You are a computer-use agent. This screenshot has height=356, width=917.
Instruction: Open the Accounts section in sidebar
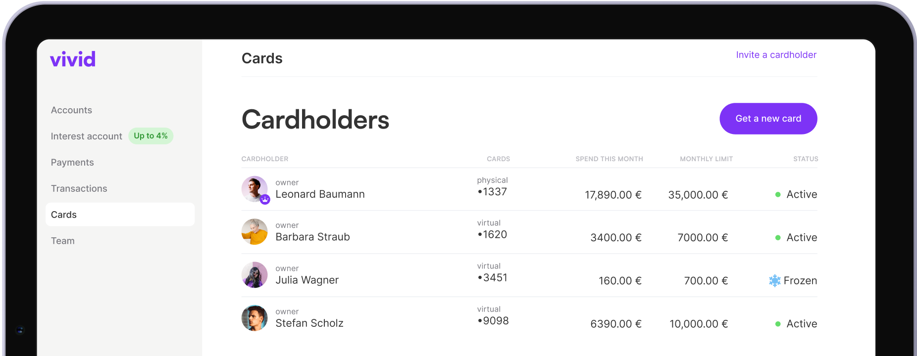(71, 110)
